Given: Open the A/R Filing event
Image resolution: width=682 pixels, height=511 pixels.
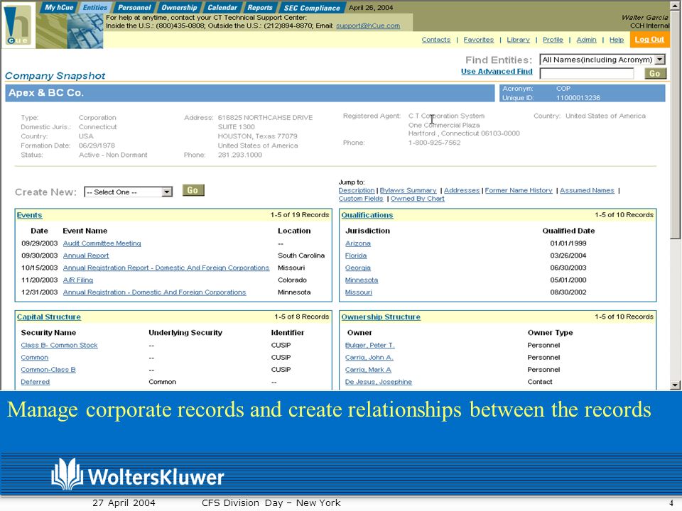Looking at the screenshot, I should pos(78,280).
